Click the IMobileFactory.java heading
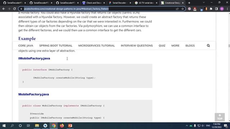 (x=34, y=58)
